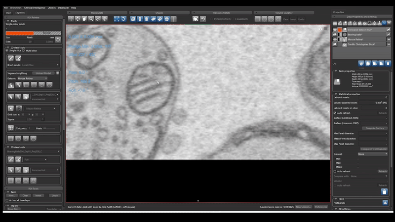This screenshot has height=222, width=395.
Task: Click the move/pan arrows icon in Manipulate
Action: click(x=78, y=19)
